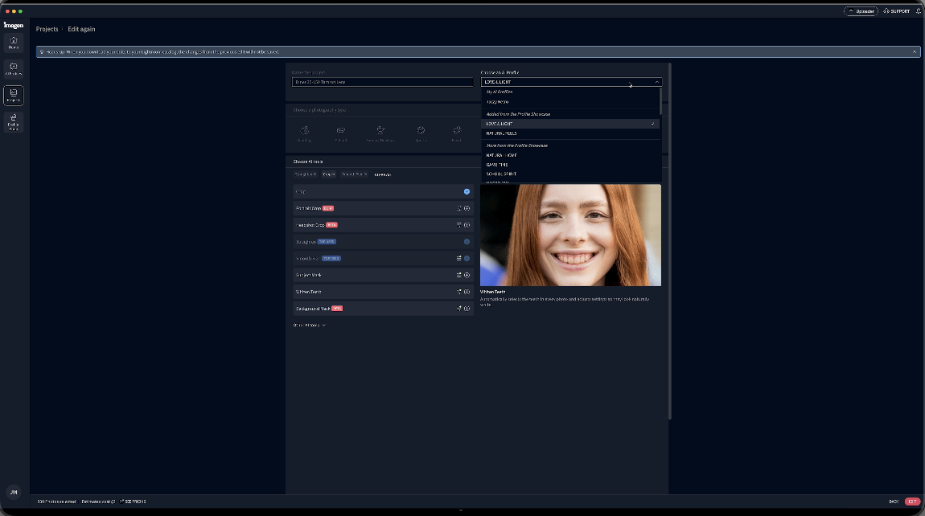Click the Upgrader button in the title bar
925x516 pixels.
coord(862,11)
